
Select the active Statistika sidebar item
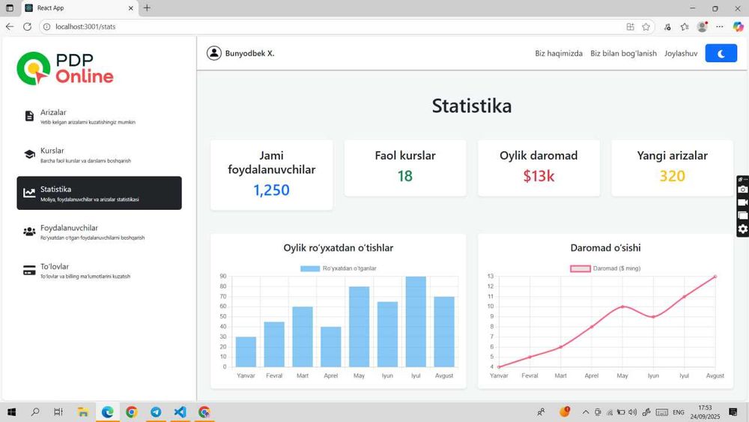99,193
